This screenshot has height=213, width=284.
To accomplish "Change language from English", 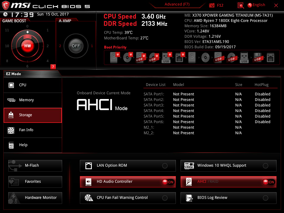I will point(256,5).
